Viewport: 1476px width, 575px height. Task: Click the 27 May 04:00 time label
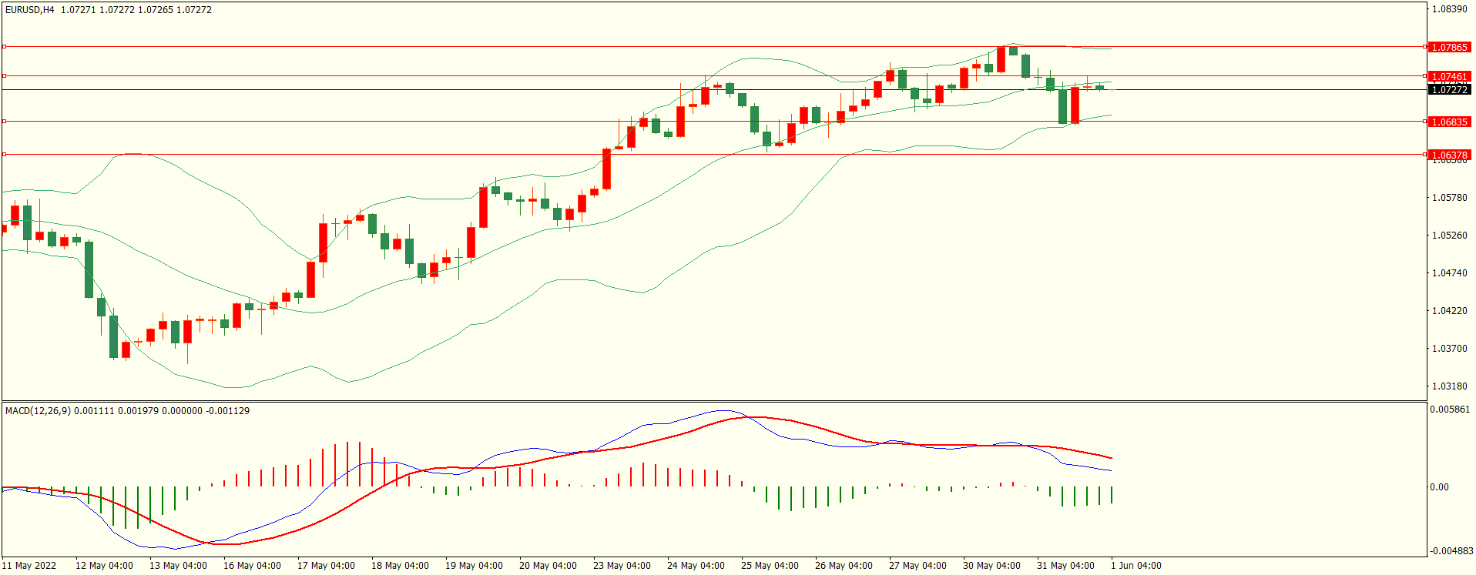point(917,566)
